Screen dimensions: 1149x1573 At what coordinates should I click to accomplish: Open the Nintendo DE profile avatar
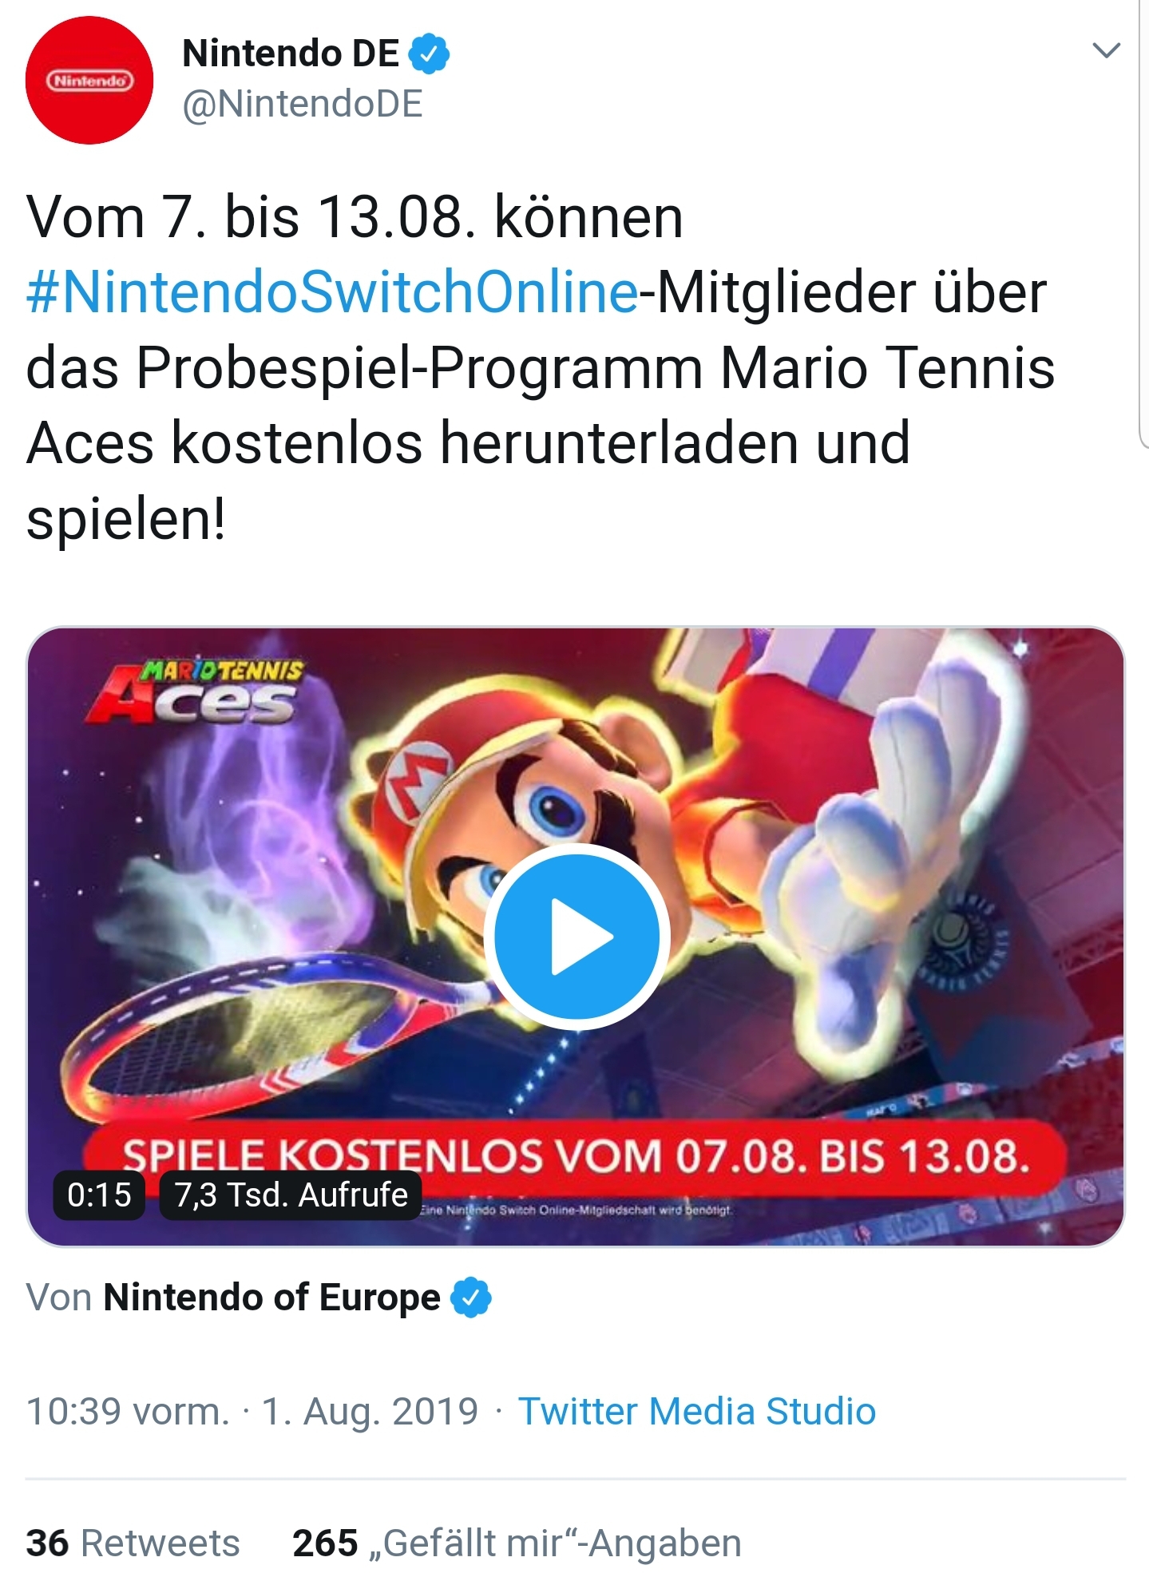pyautogui.click(x=89, y=80)
